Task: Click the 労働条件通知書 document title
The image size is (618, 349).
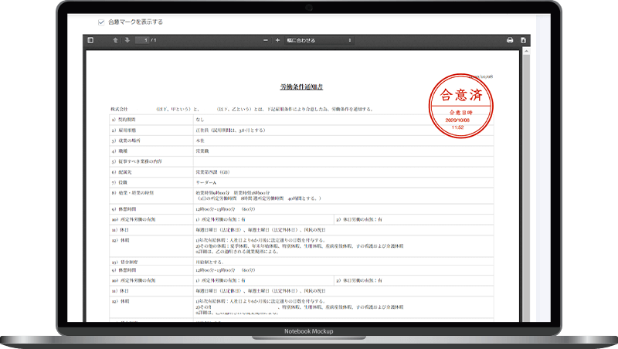Action: coord(301,89)
